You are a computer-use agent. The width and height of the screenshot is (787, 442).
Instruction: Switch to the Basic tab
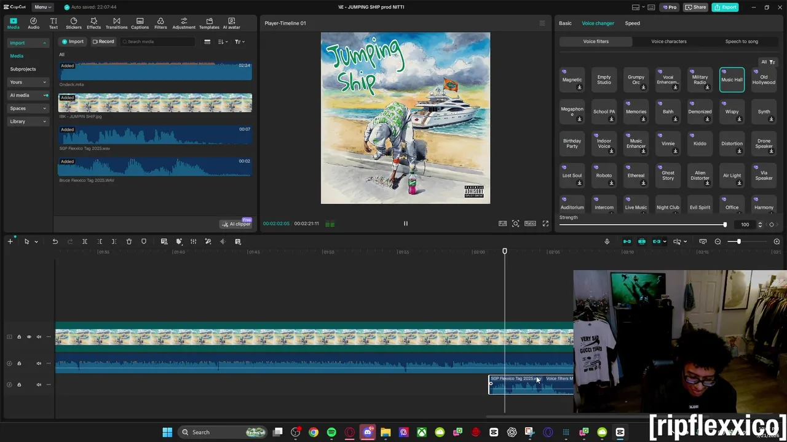pyautogui.click(x=565, y=23)
